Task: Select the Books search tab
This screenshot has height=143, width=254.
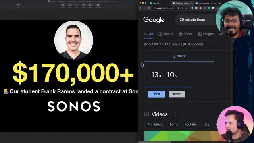Action: point(186,34)
